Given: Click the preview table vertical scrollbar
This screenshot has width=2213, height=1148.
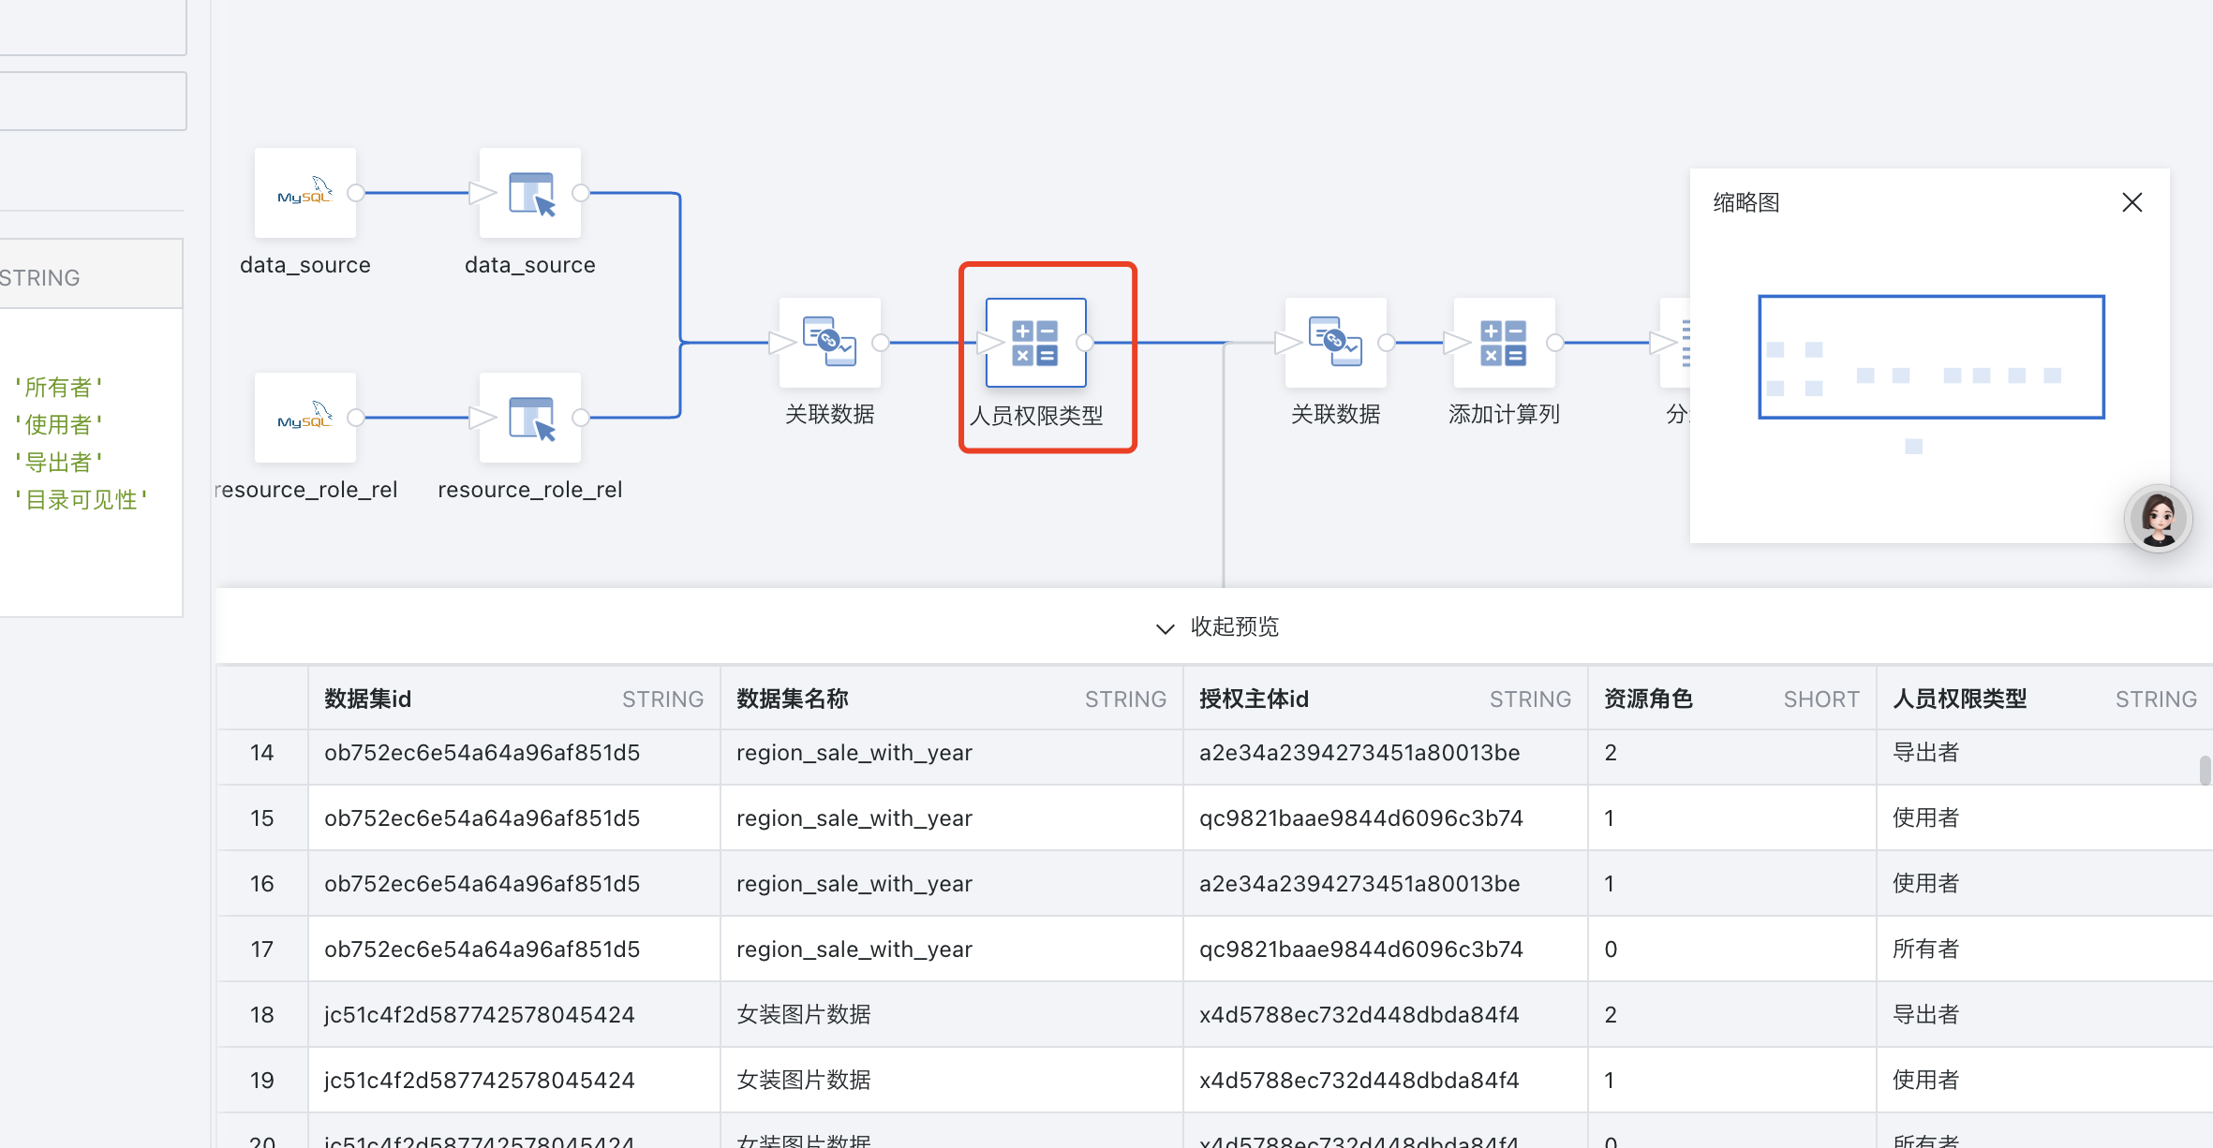Looking at the screenshot, I should coord(2205,770).
